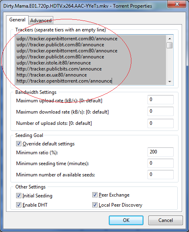Screen dimensions: 189x232
Task: Click the Number of upload slots field
Action: pos(160,123)
